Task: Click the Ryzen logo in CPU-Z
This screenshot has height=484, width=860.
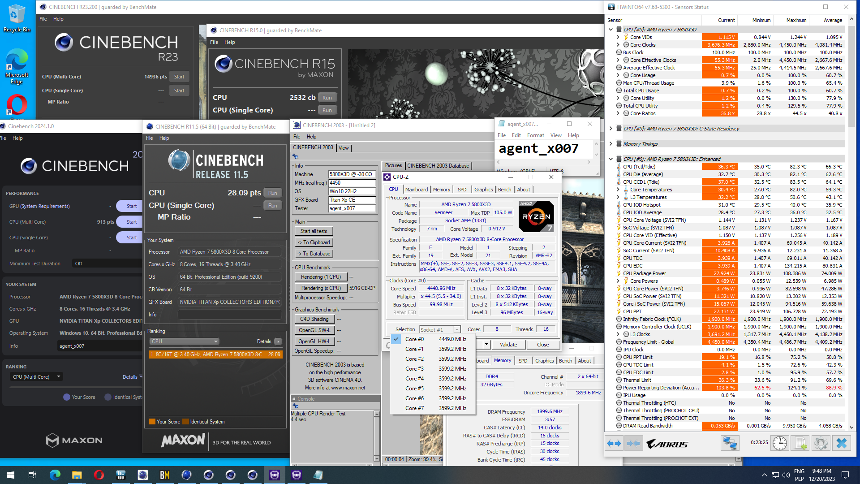Action: click(x=536, y=216)
